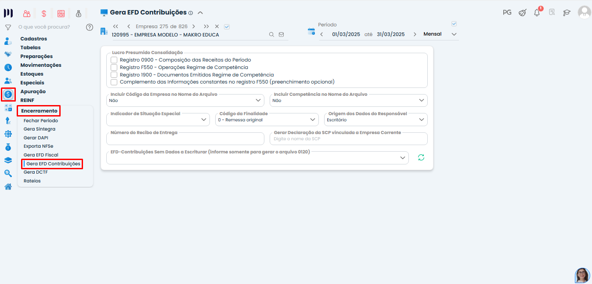Clear company selection with X
The image size is (592, 284).
(217, 26)
